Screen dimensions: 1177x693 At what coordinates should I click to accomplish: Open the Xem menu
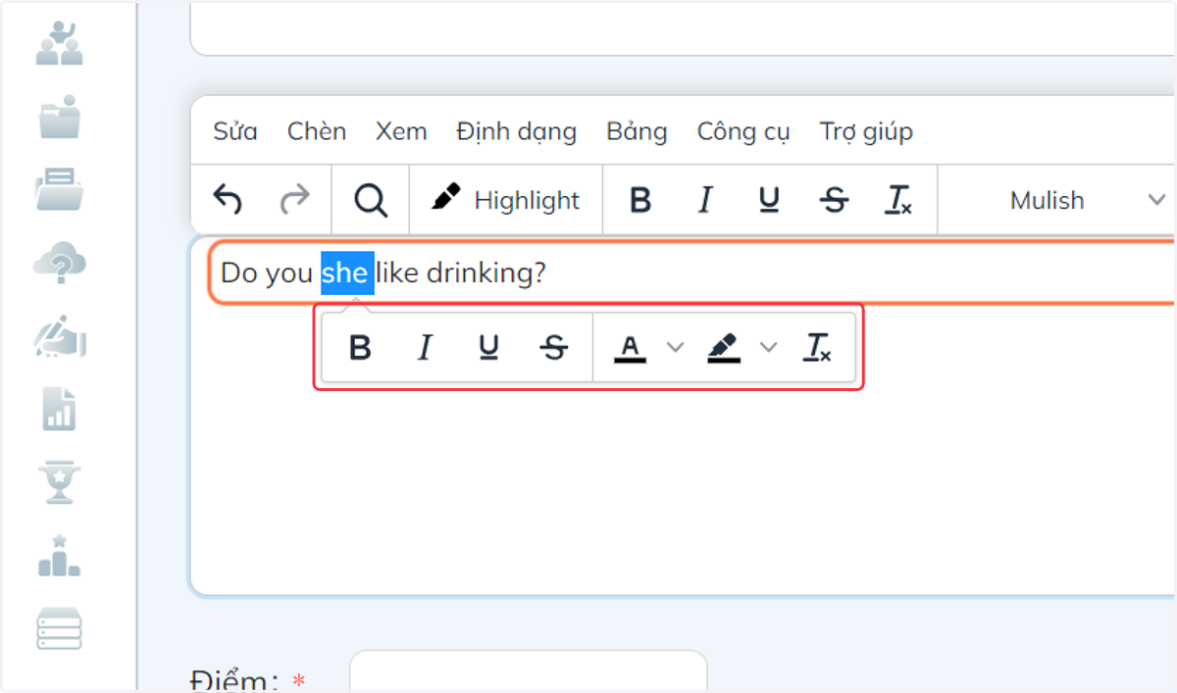(x=401, y=131)
